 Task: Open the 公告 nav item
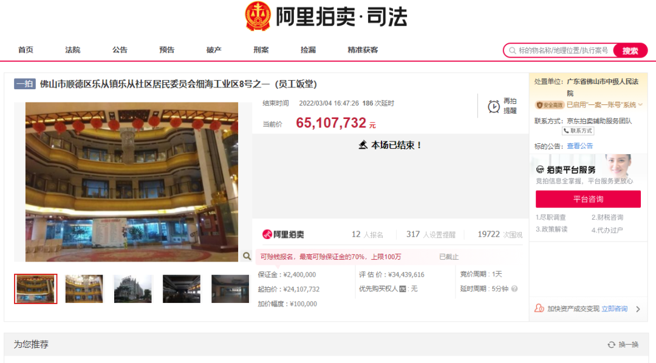click(120, 50)
